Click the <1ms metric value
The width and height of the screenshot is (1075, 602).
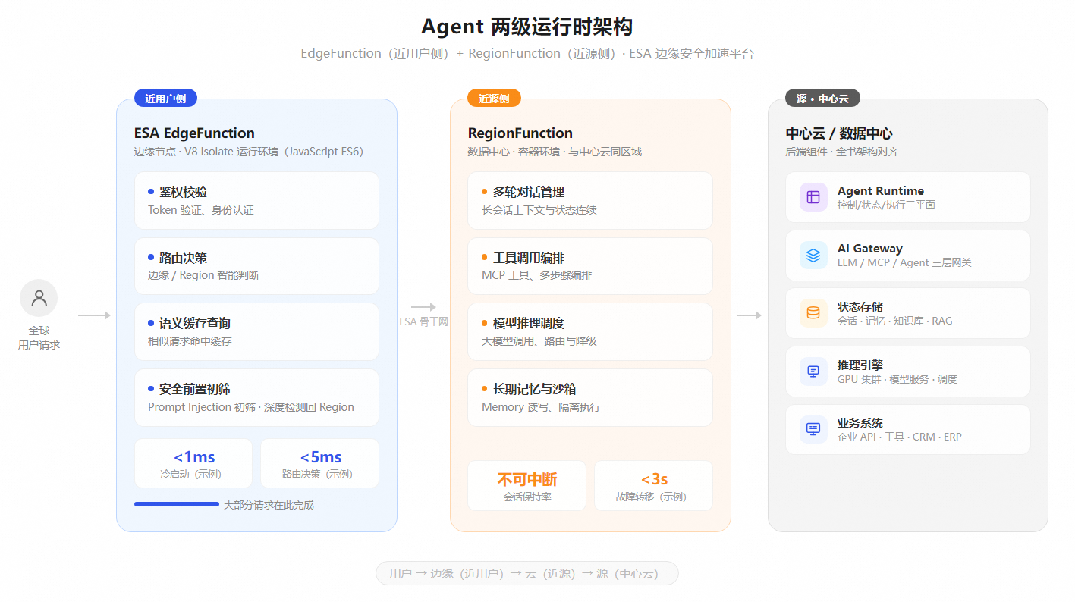[x=194, y=457]
